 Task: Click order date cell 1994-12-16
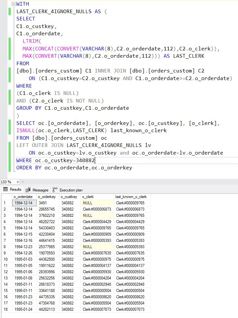pyautogui.click(x=24, y=240)
